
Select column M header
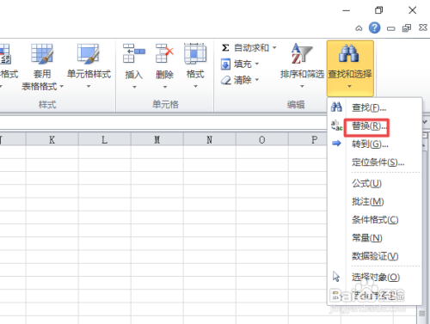point(157,140)
